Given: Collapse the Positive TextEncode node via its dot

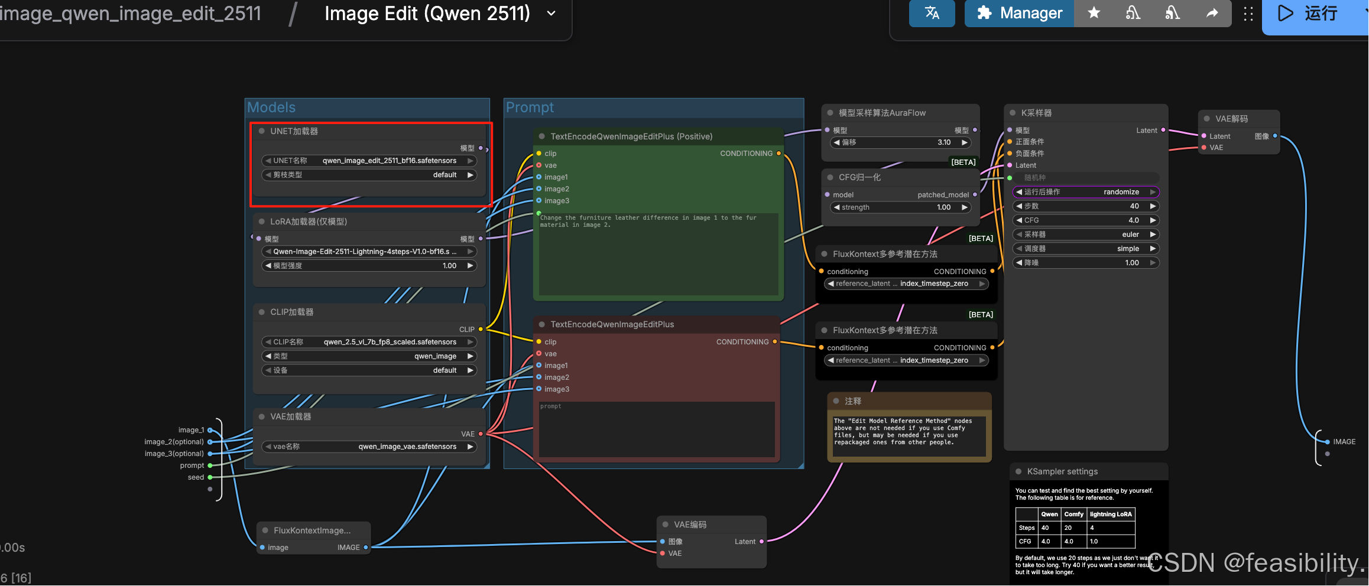Looking at the screenshot, I should [x=541, y=136].
